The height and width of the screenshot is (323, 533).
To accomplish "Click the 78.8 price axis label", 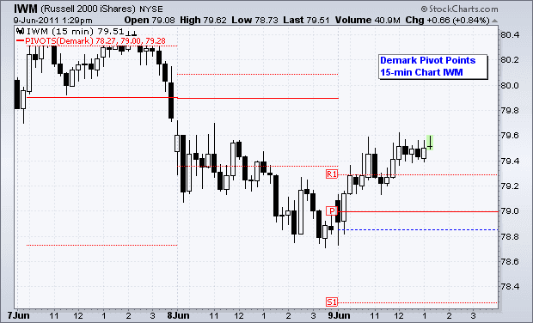I will coord(511,236).
